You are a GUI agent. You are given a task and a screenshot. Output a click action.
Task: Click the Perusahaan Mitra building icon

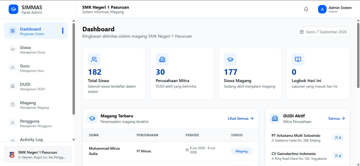tap(162, 59)
